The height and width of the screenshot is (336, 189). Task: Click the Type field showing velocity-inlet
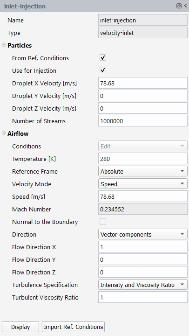click(x=143, y=33)
